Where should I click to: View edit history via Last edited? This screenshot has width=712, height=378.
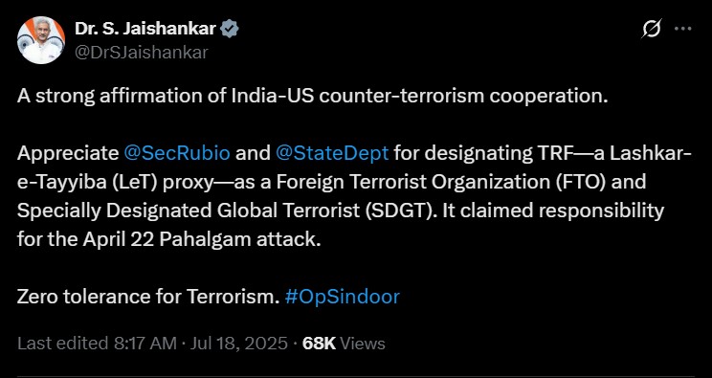point(63,344)
